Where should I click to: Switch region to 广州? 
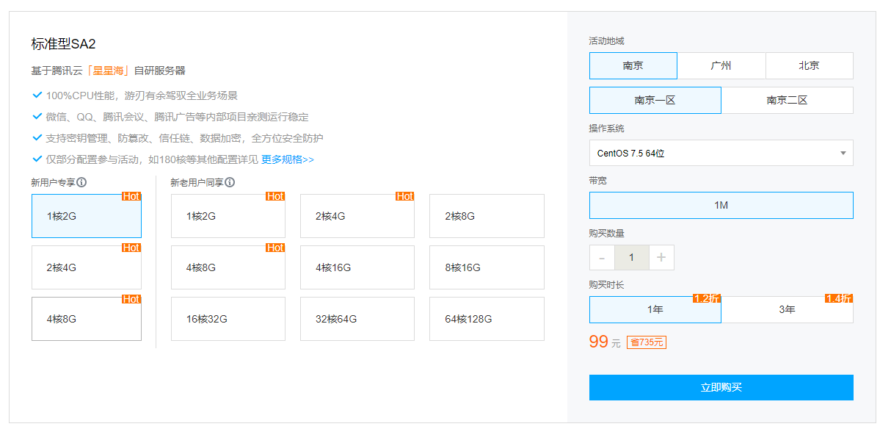[721, 65]
